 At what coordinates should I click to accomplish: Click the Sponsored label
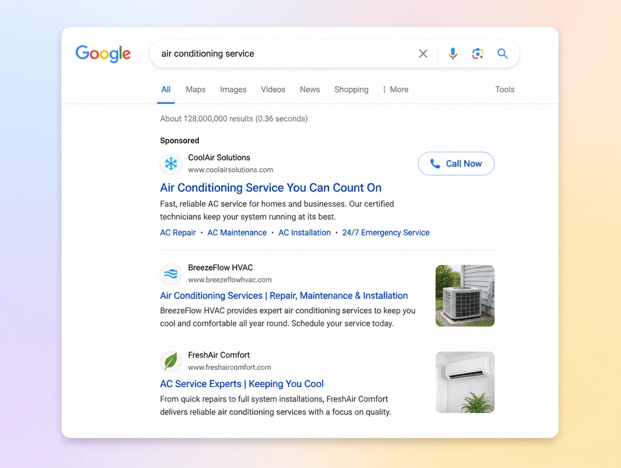coord(179,140)
